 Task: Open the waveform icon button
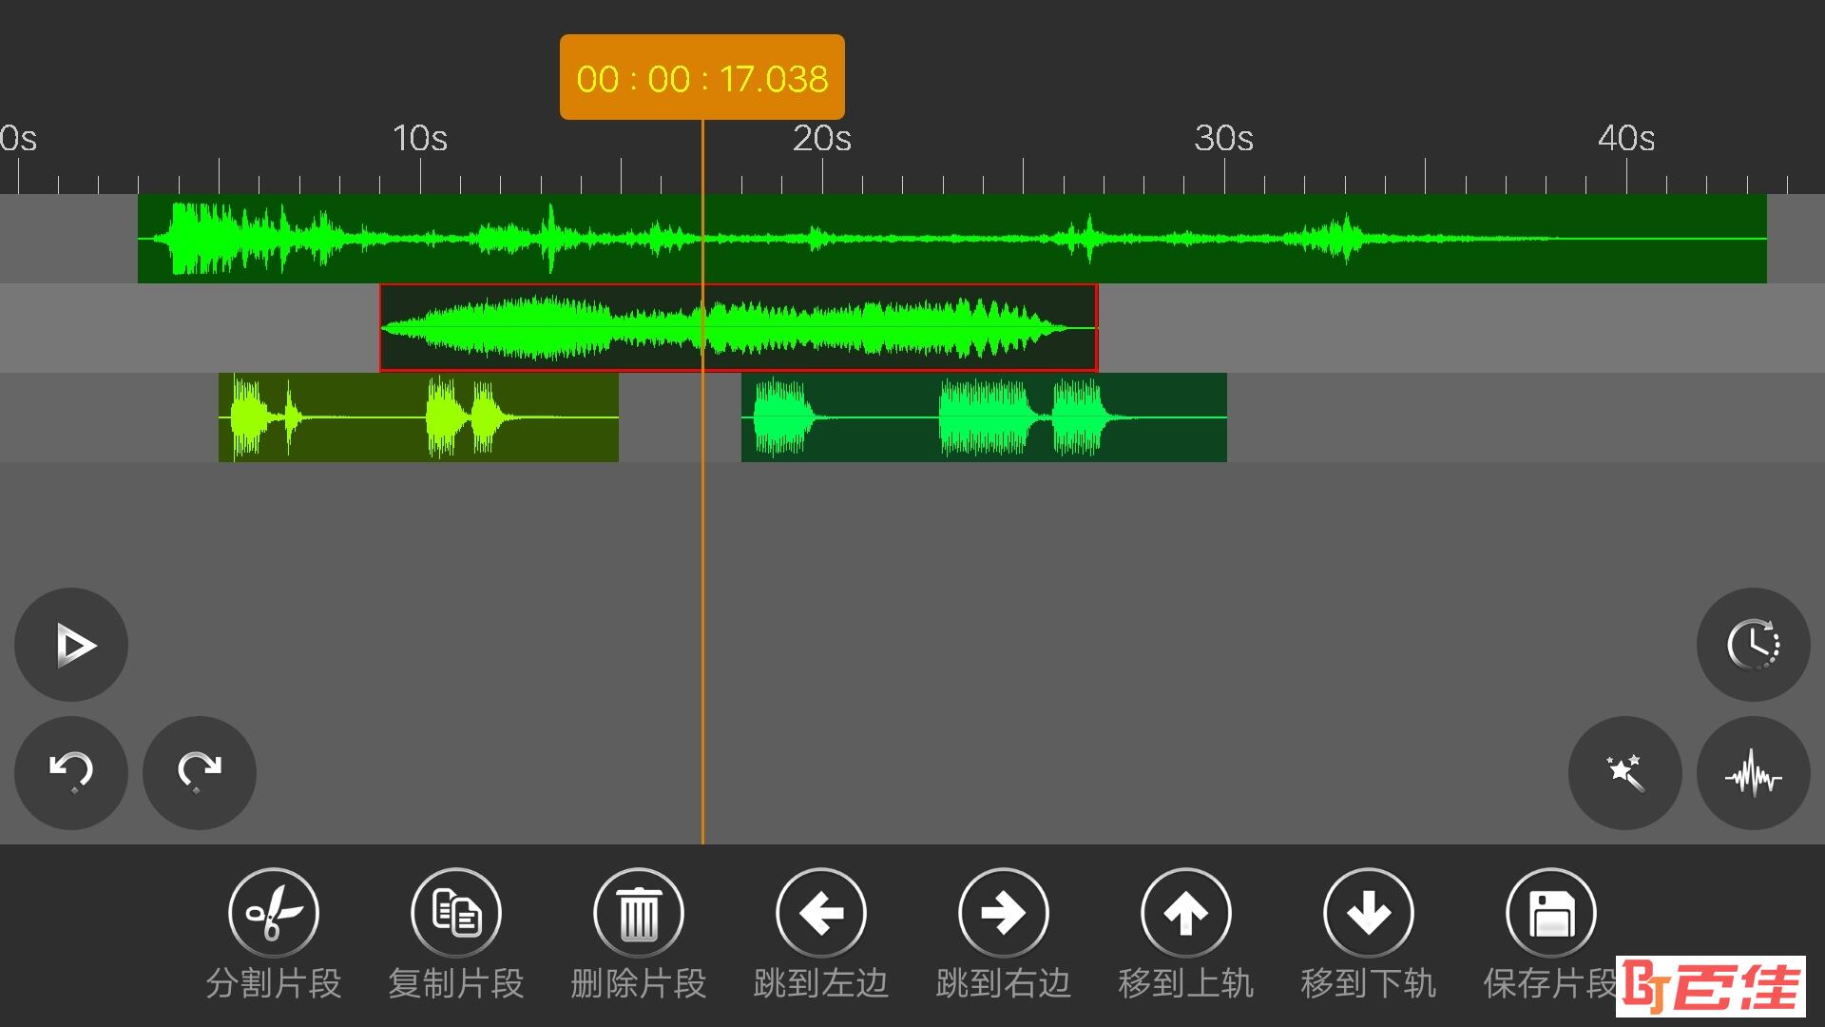coord(1754,772)
